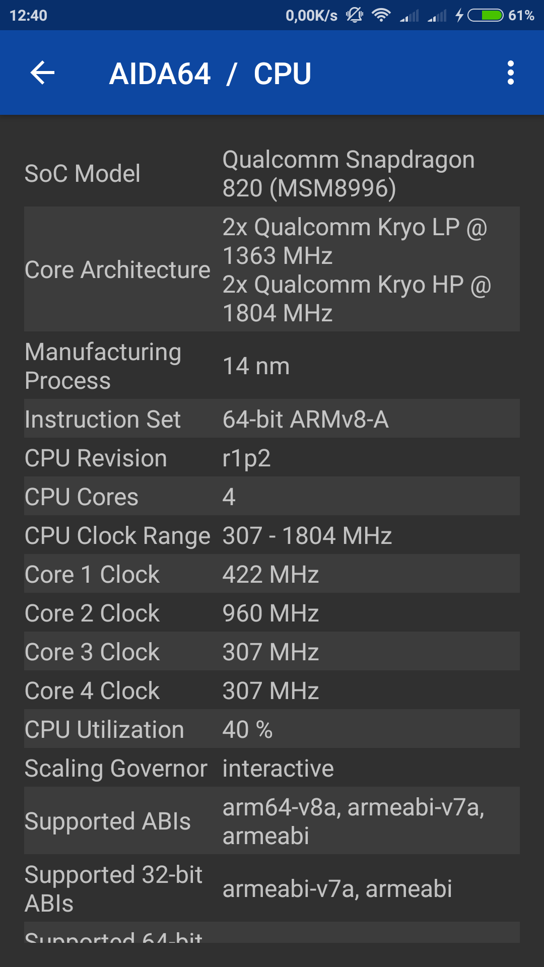Tap the second SIM signal strength icon
The image size is (544, 967).
pos(437,16)
